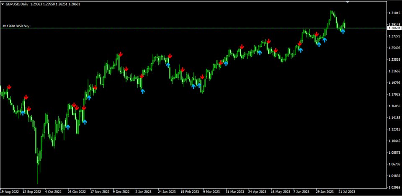Screen dimensions: 402x196
Task: Select blue arrow below January 2023 low
Action: pyautogui.click(x=142, y=91)
